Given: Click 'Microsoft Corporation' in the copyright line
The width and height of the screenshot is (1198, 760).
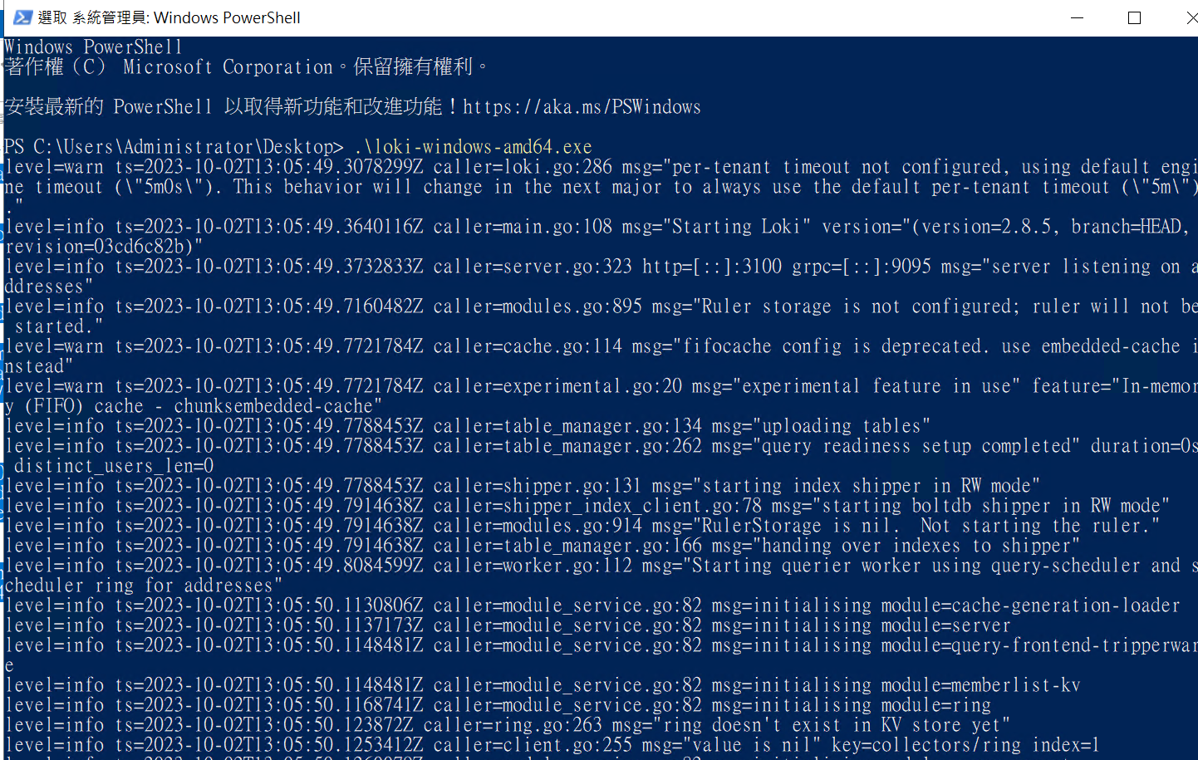Looking at the screenshot, I should point(228,67).
